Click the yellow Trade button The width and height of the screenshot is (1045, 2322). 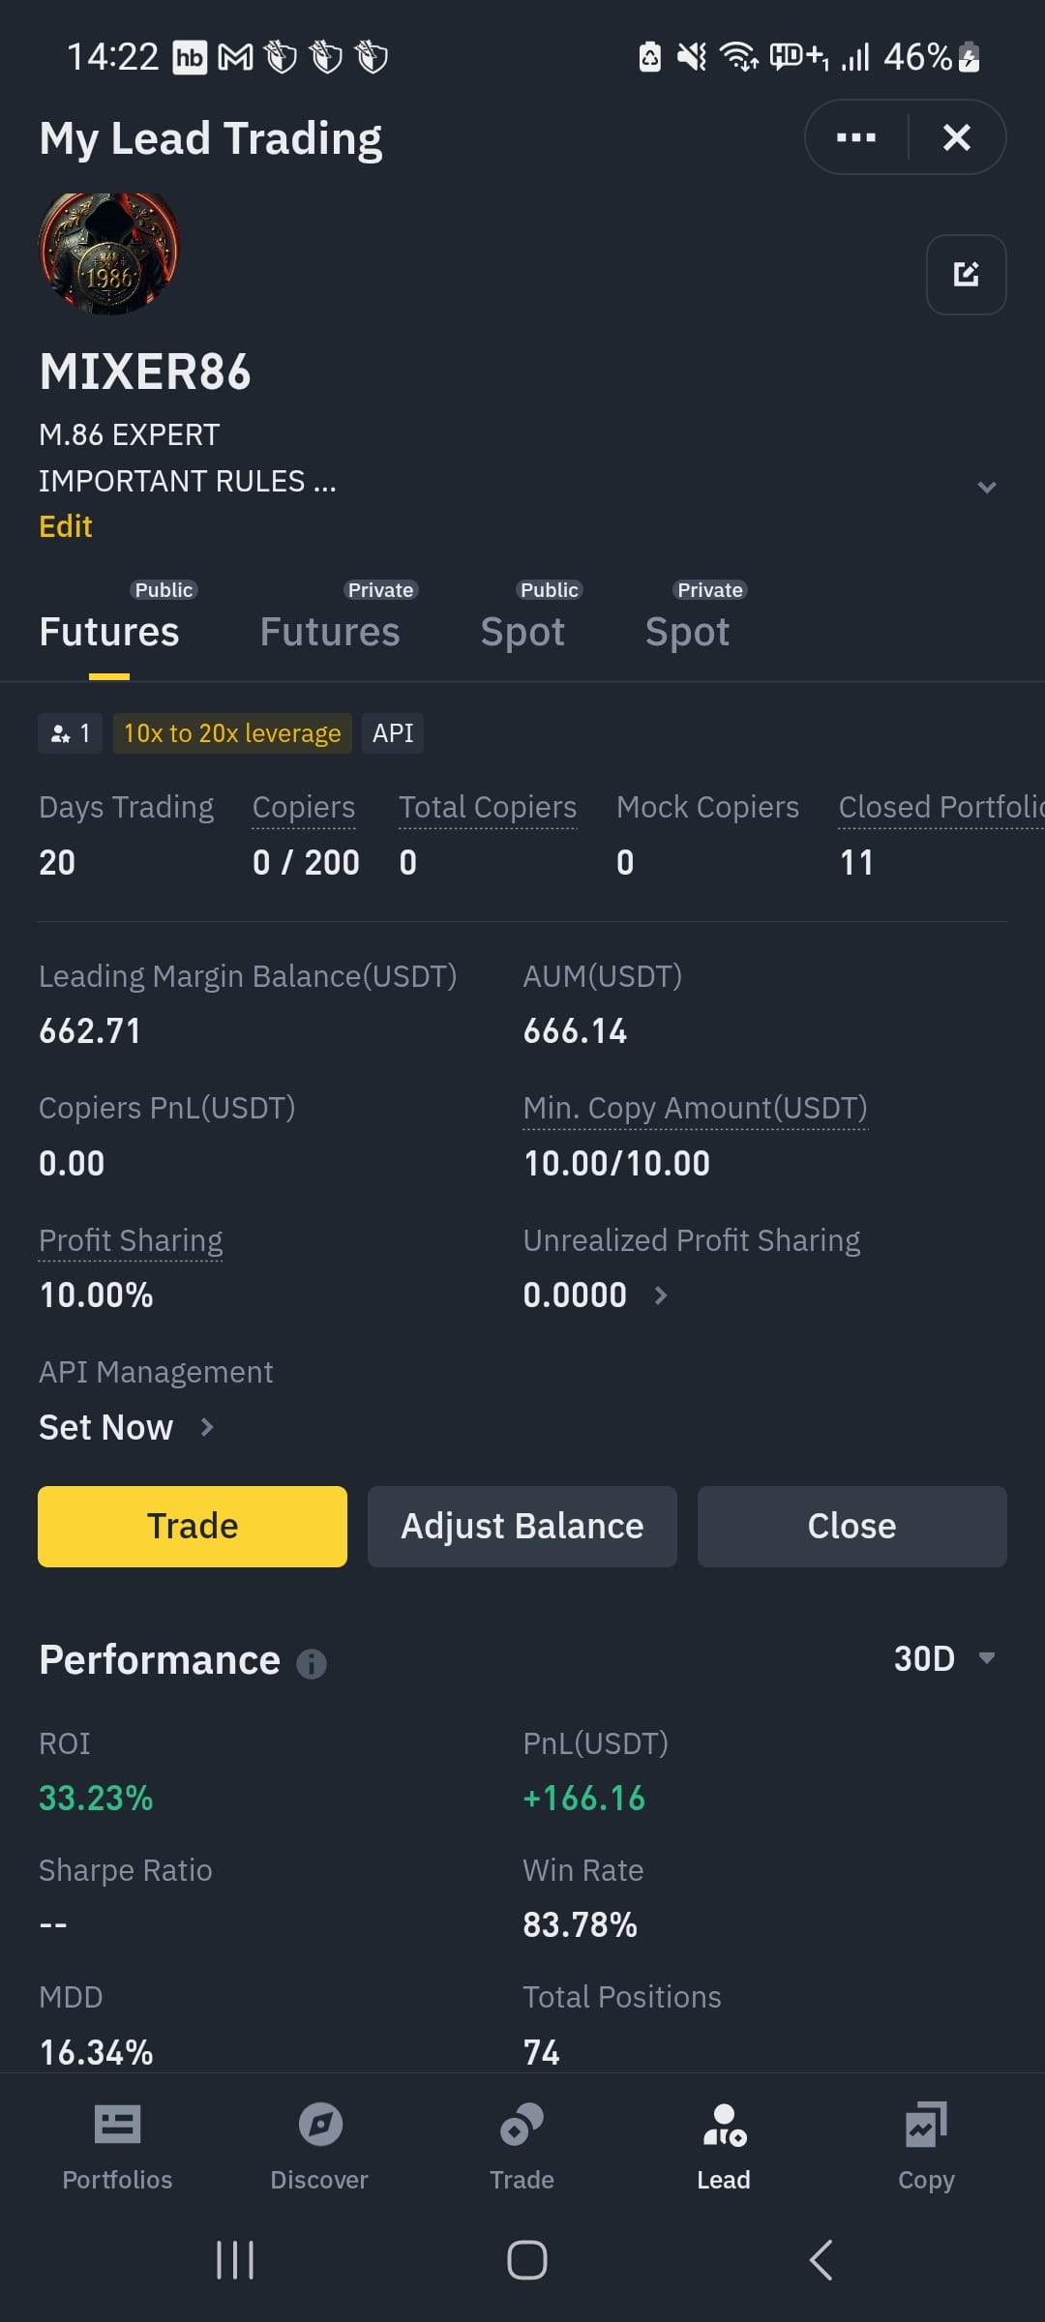pyautogui.click(x=193, y=1526)
